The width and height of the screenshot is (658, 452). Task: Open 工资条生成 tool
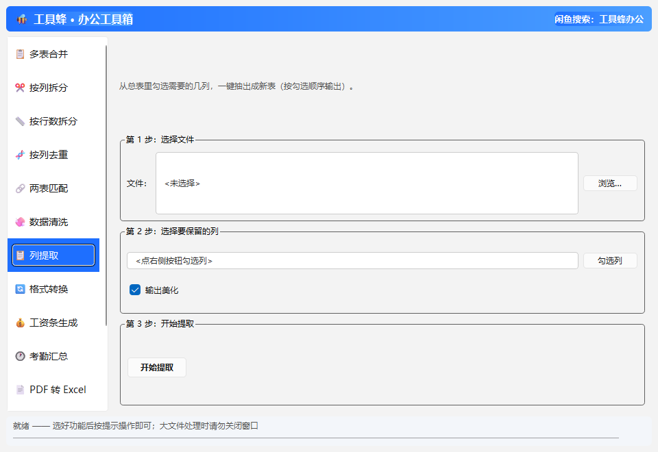(53, 323)
